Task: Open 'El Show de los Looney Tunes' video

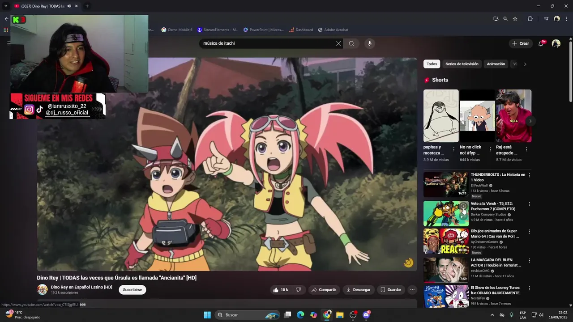Action: (x=495, y=290)
